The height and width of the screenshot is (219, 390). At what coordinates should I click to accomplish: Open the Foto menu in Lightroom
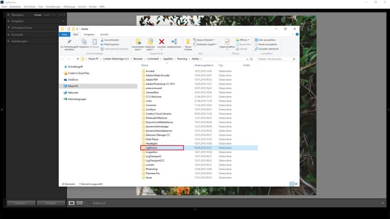coord(41,7)
